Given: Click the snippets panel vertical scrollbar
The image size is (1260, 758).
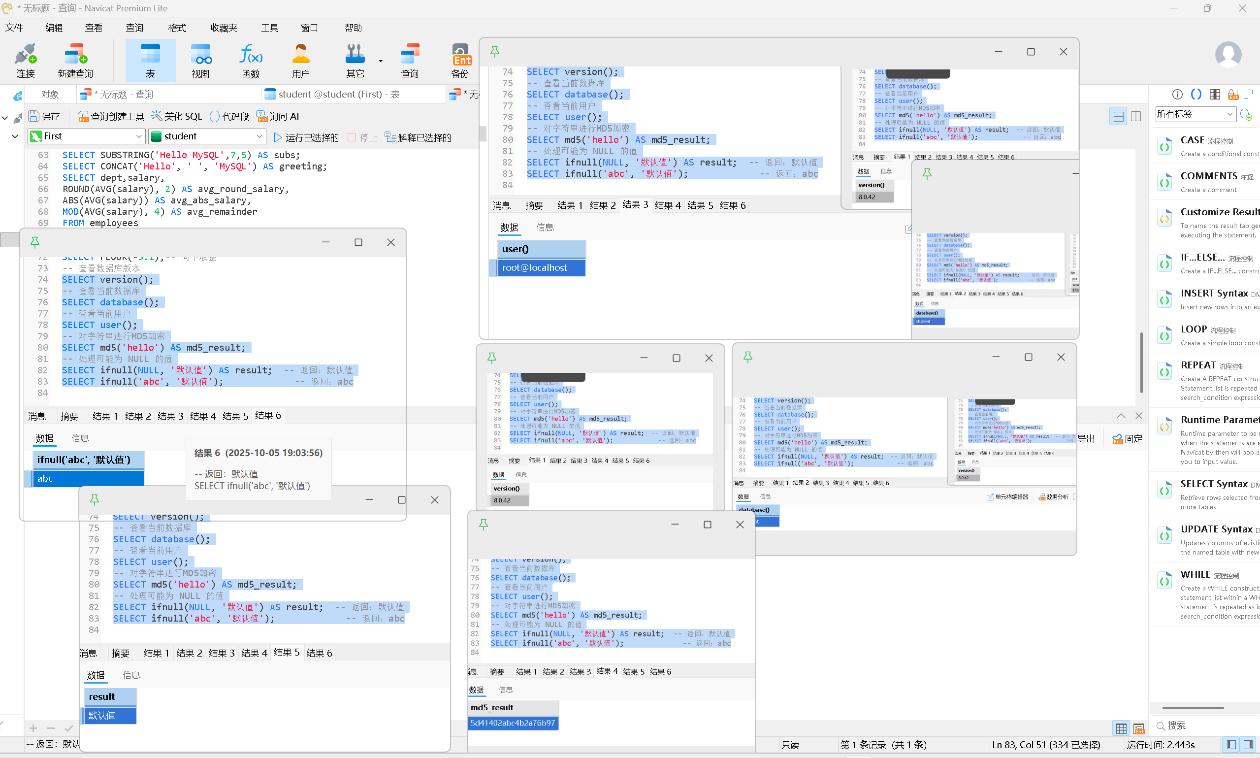Looking at the screenshot, I should pos(1141,363).
